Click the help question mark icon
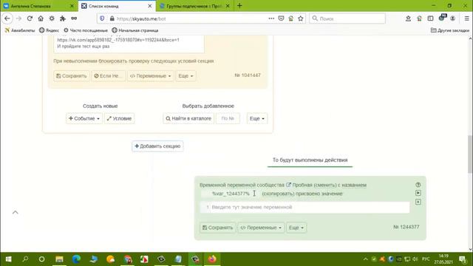This screenshot has width=473, height=266. [x=418, y=185]
